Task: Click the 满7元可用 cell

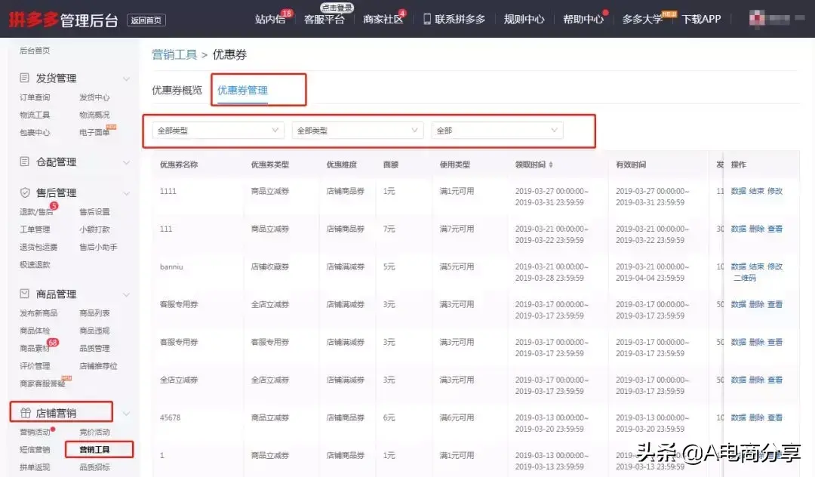Action: coord(457,229)
